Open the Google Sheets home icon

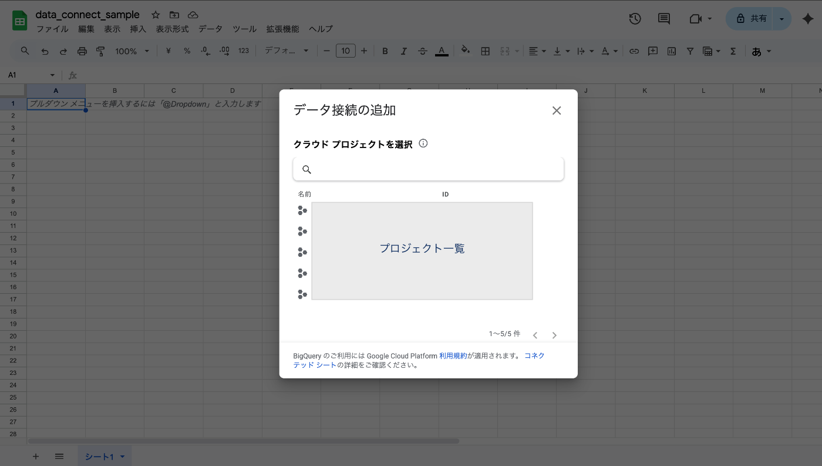[x=20, y=21]
